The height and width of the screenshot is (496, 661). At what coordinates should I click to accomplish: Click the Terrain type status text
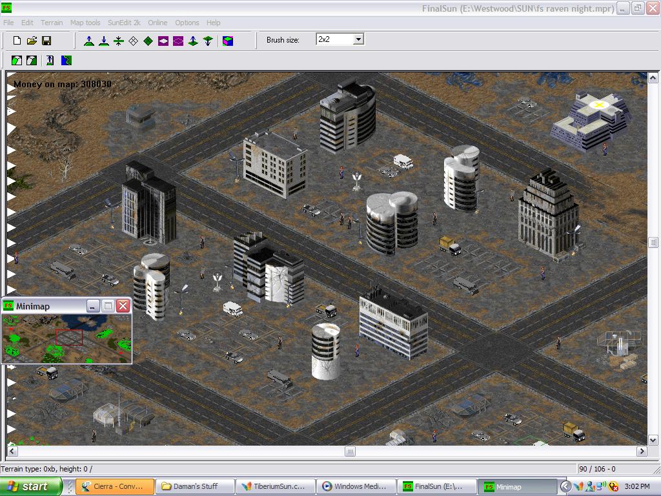pos(46,469)
